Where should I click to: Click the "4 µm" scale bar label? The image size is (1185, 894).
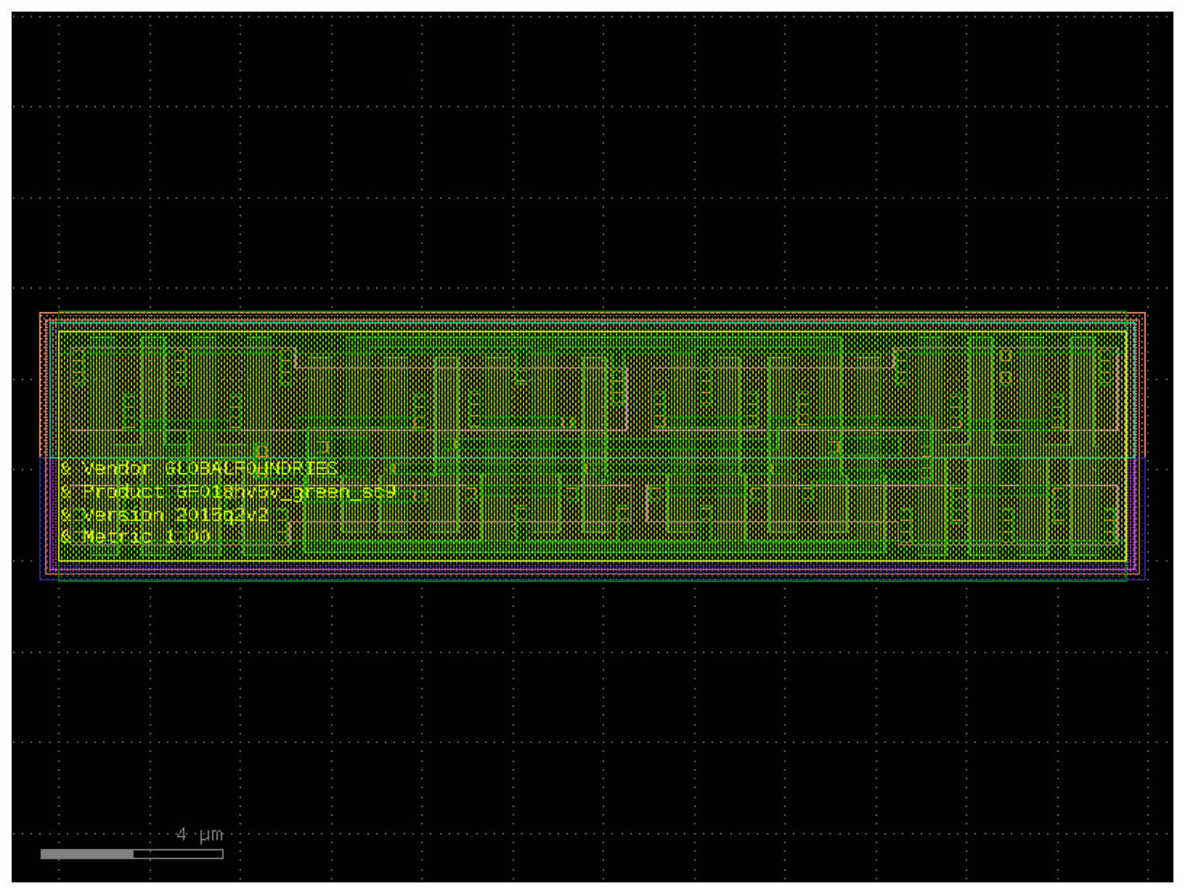point(200,834)
